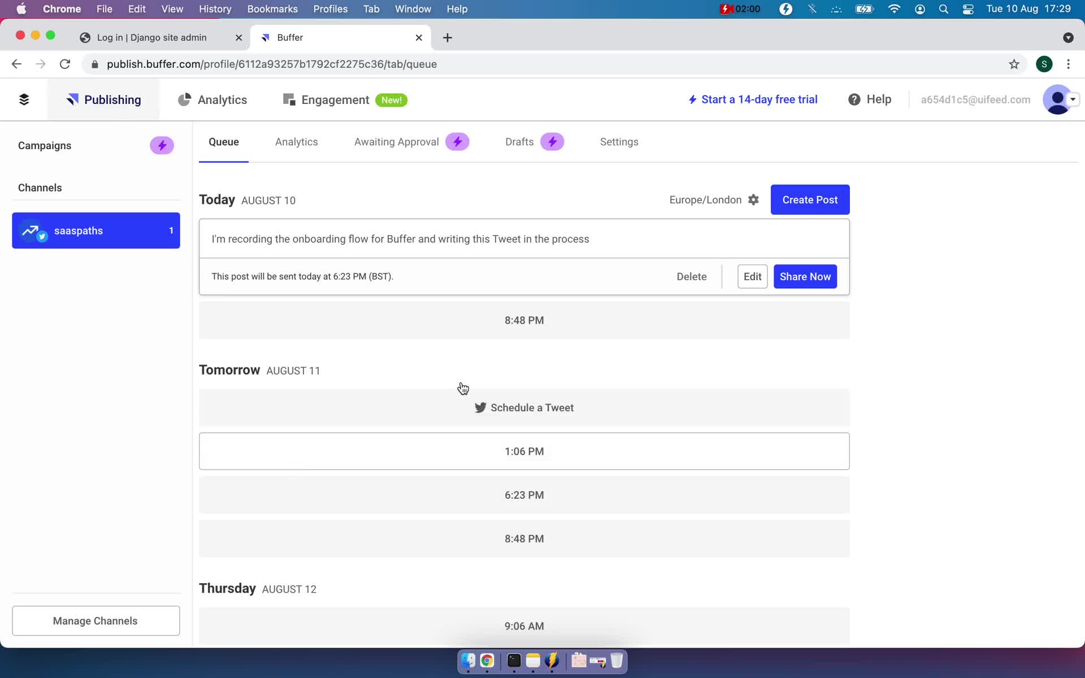The image size is (1085, 678).
Task: Go back in browser
Action: 16,64
